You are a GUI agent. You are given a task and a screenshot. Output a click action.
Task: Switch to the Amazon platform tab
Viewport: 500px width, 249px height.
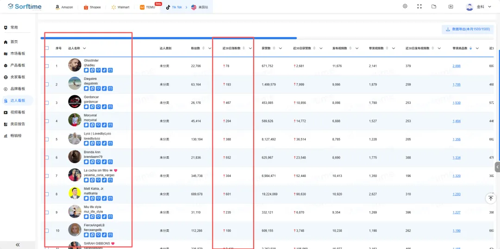tap(64, 7)
